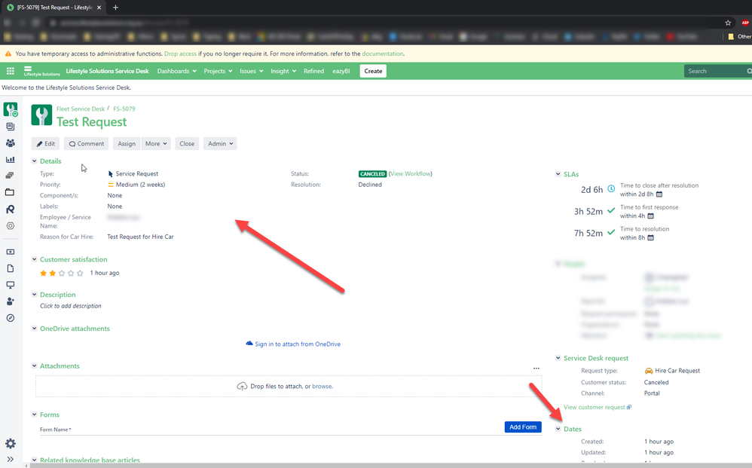Screen dimensions: 752x468
Task: Open the View Workflow link
Action: tap(411, 173)
